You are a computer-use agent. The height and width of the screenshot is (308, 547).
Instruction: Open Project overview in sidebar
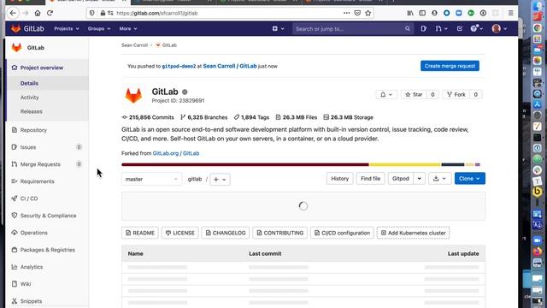42,68
